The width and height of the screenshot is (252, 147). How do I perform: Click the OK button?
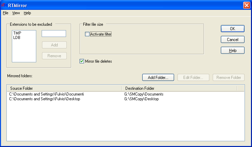[233, 28]
